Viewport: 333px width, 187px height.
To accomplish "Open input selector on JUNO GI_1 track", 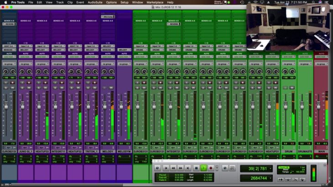I will pyautogui.click(x=26, y=46).
